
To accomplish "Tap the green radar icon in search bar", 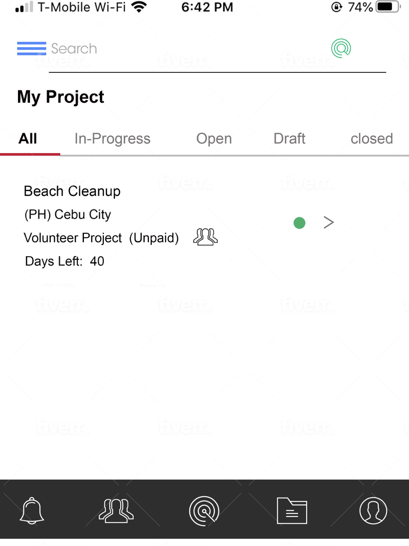I will coord(341,48).
